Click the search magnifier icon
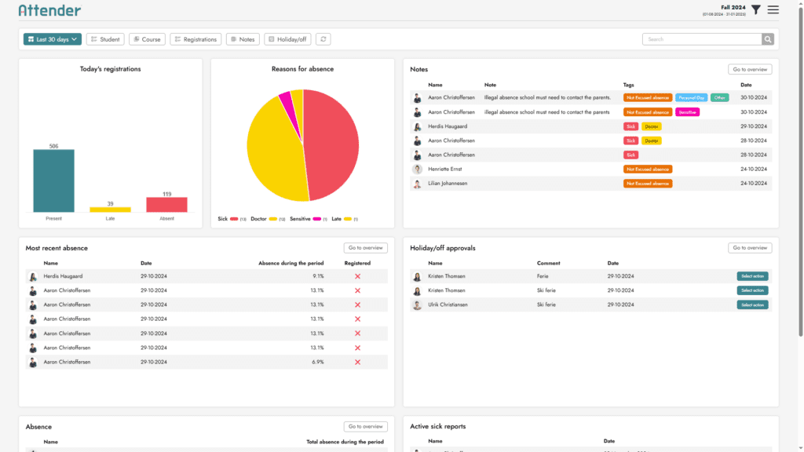804x452 pixels. click(767, 39)
